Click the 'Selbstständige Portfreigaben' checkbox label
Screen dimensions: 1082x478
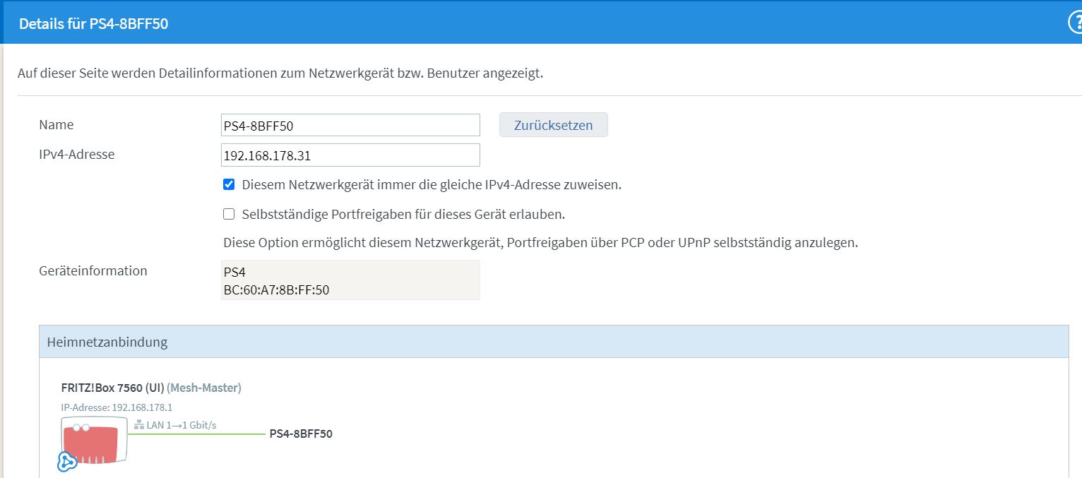pos(403,214)
